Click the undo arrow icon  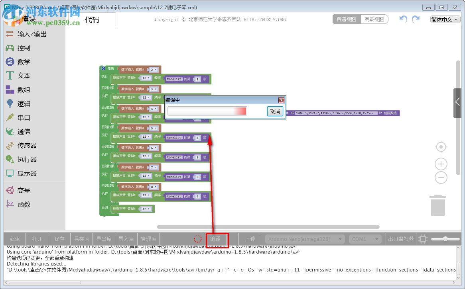click(403, 19)
